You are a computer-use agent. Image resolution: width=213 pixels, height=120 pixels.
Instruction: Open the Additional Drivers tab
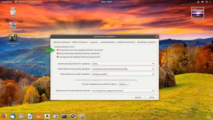pyautogui.click(x=126, y=42)
